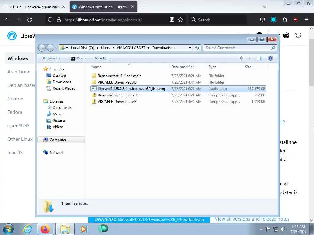Go back in Firefox browser history
314x235 pixels.
(x=7, y=20)
